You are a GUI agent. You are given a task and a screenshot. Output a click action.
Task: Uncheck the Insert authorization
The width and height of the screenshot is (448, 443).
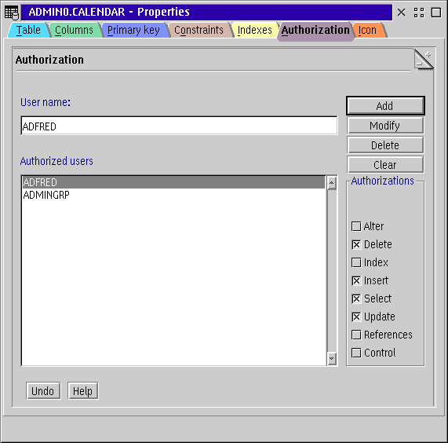[356, 280]
